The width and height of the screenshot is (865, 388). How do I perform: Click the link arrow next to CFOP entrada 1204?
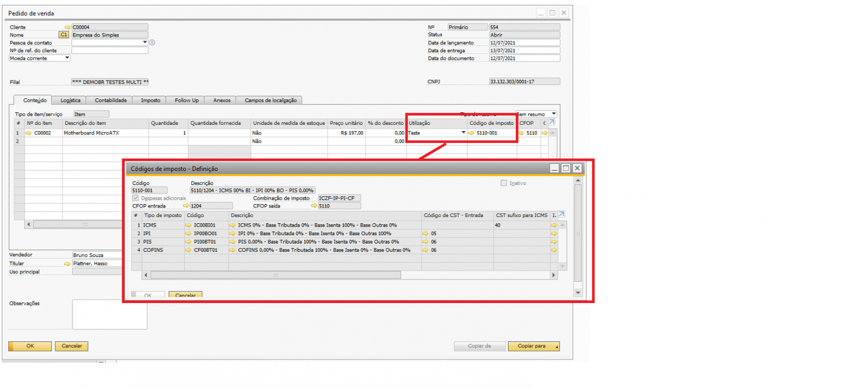[186, 206]
